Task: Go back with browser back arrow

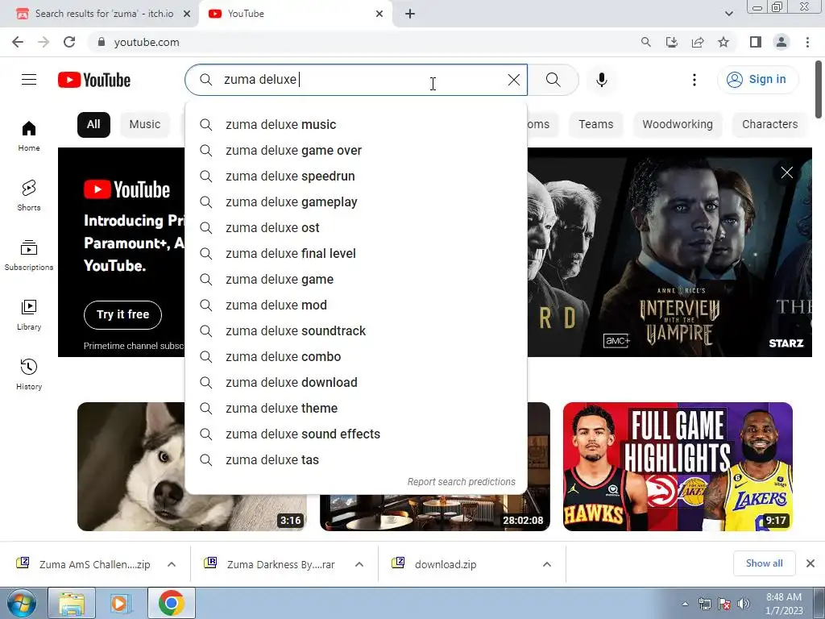Action: (x=18, y=42)
